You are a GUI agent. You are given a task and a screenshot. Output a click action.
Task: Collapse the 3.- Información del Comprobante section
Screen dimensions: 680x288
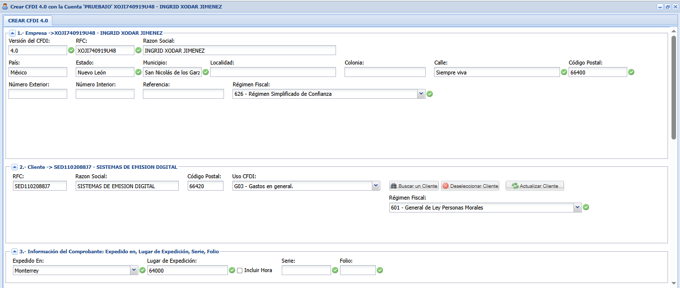pyautogui.click(x=14, y=252)
